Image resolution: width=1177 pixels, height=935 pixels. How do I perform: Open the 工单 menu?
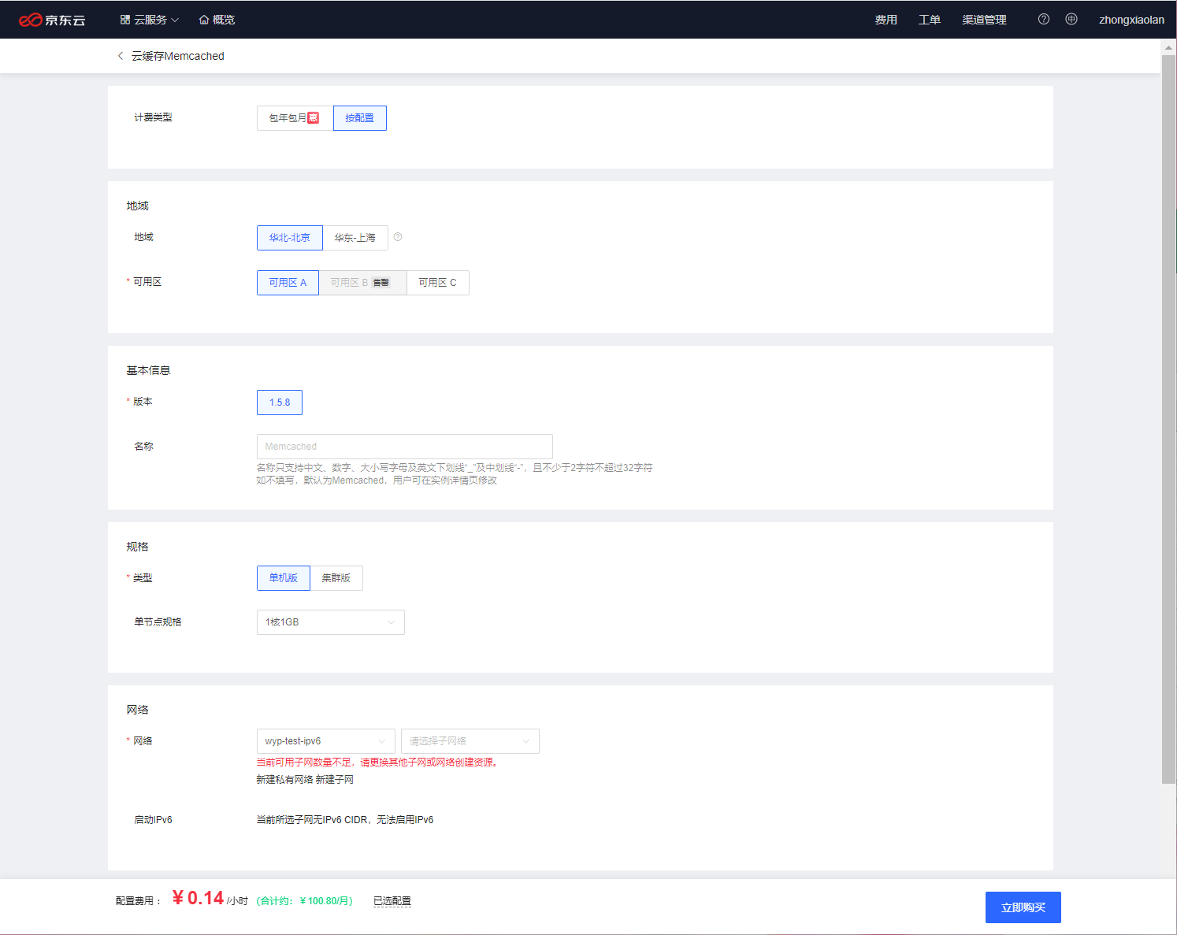point(930,20)
